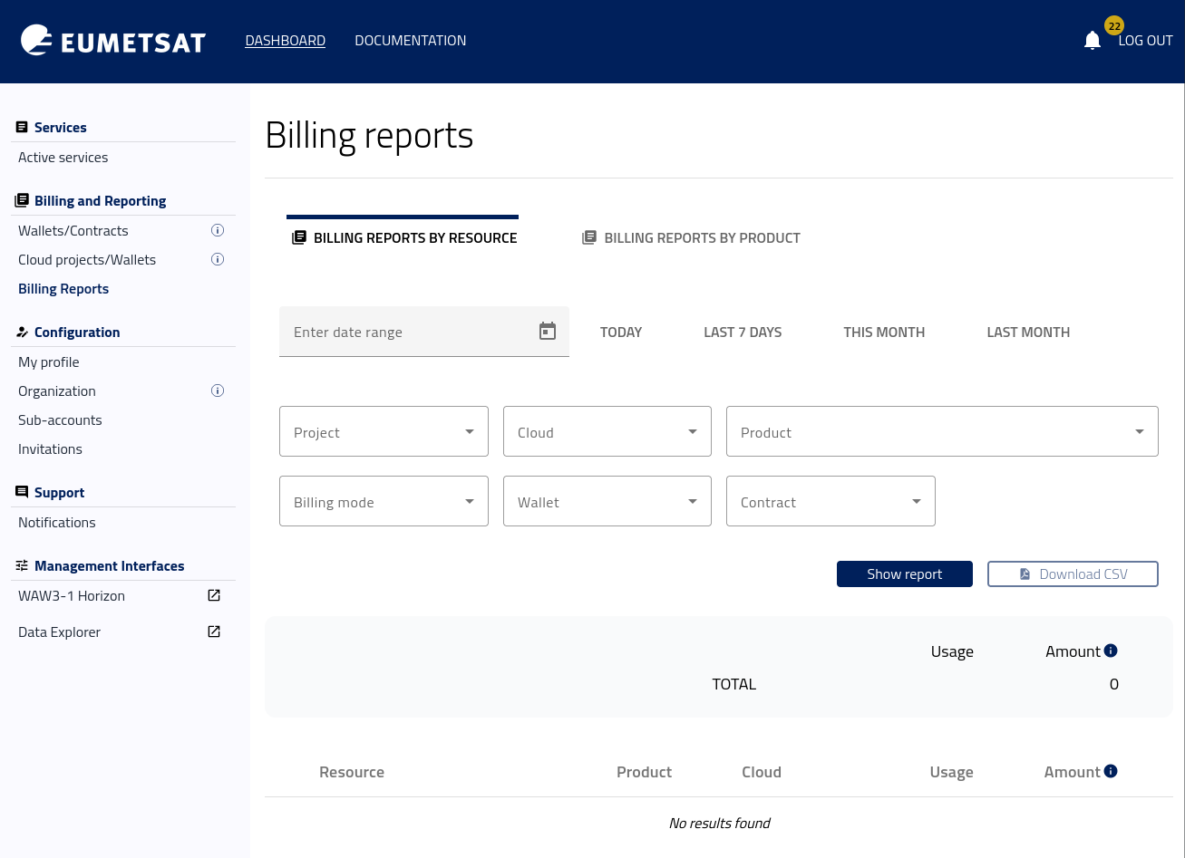Open WAW3-1 Horizon external link icon
Screen dimensions: 1185x858
[214, 595]
